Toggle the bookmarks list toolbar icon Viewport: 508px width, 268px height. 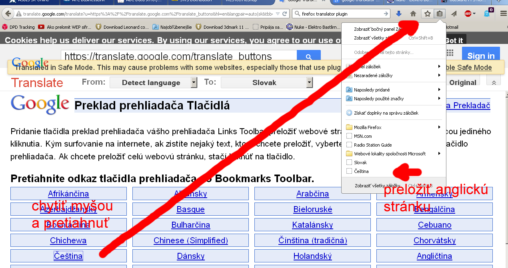[x=440, y=14]
